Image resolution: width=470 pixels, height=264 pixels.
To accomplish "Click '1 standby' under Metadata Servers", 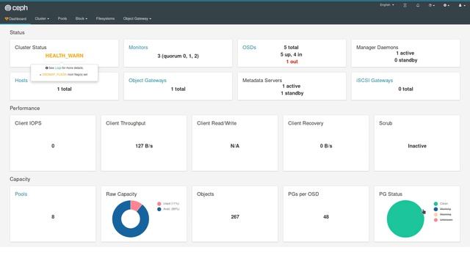I will [x=292, y=93].
